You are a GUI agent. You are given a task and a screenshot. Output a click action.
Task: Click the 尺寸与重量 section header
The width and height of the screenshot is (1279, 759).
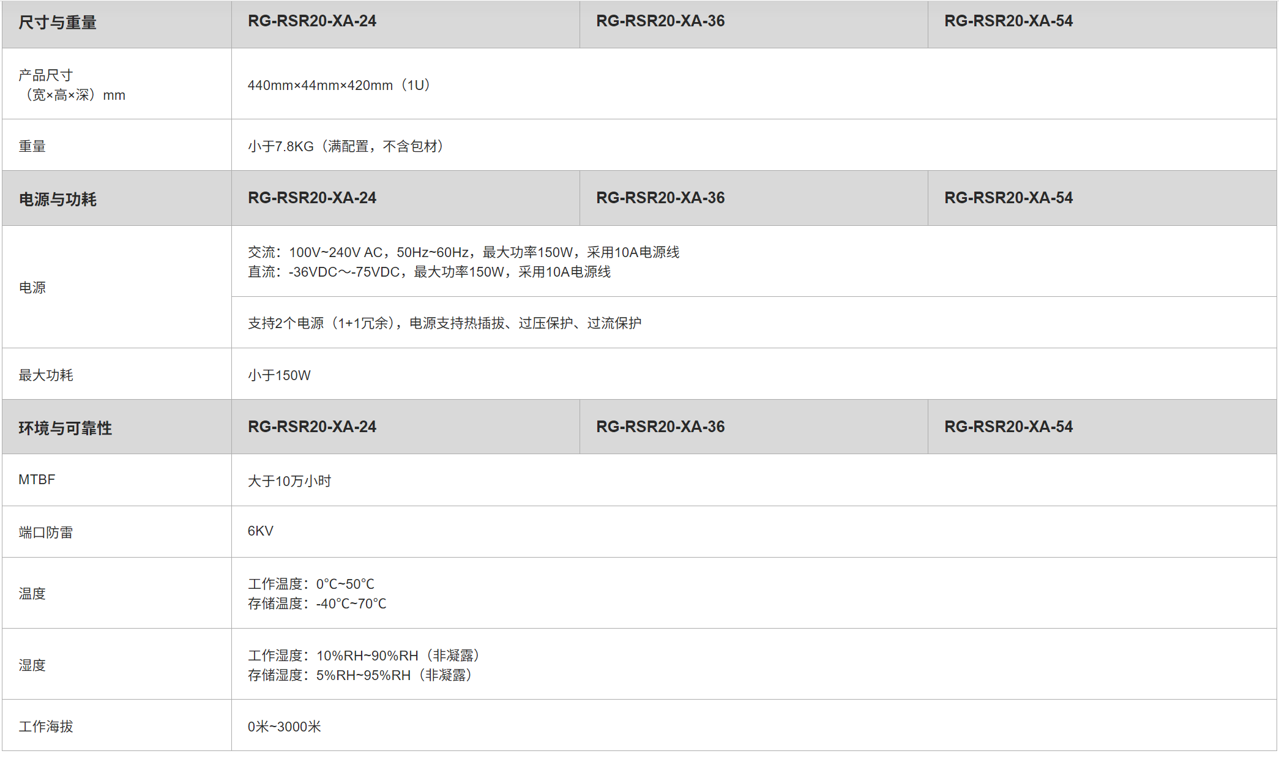58,23
